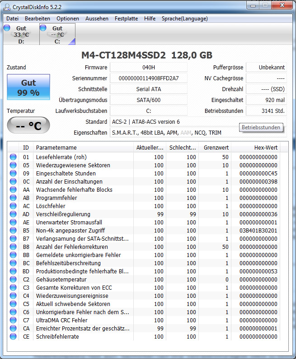Image resolution: width=296 pixels, height=359 pixels.
Task: Minimize the CrystalDiskInfo window
Action: 253,6
